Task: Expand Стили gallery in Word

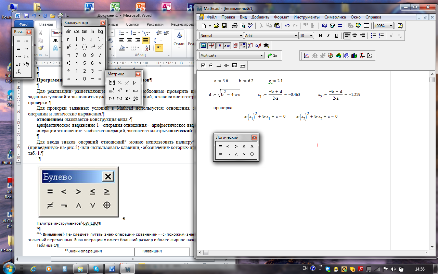Action: (x=179, y=40)
